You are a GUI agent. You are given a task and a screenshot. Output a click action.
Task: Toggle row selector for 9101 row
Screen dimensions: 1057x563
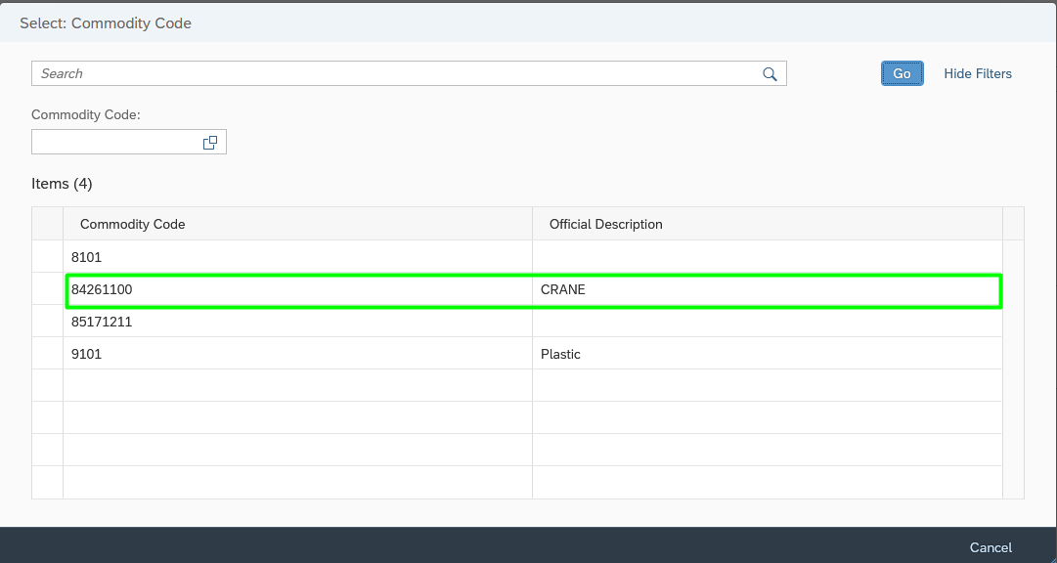47,354
